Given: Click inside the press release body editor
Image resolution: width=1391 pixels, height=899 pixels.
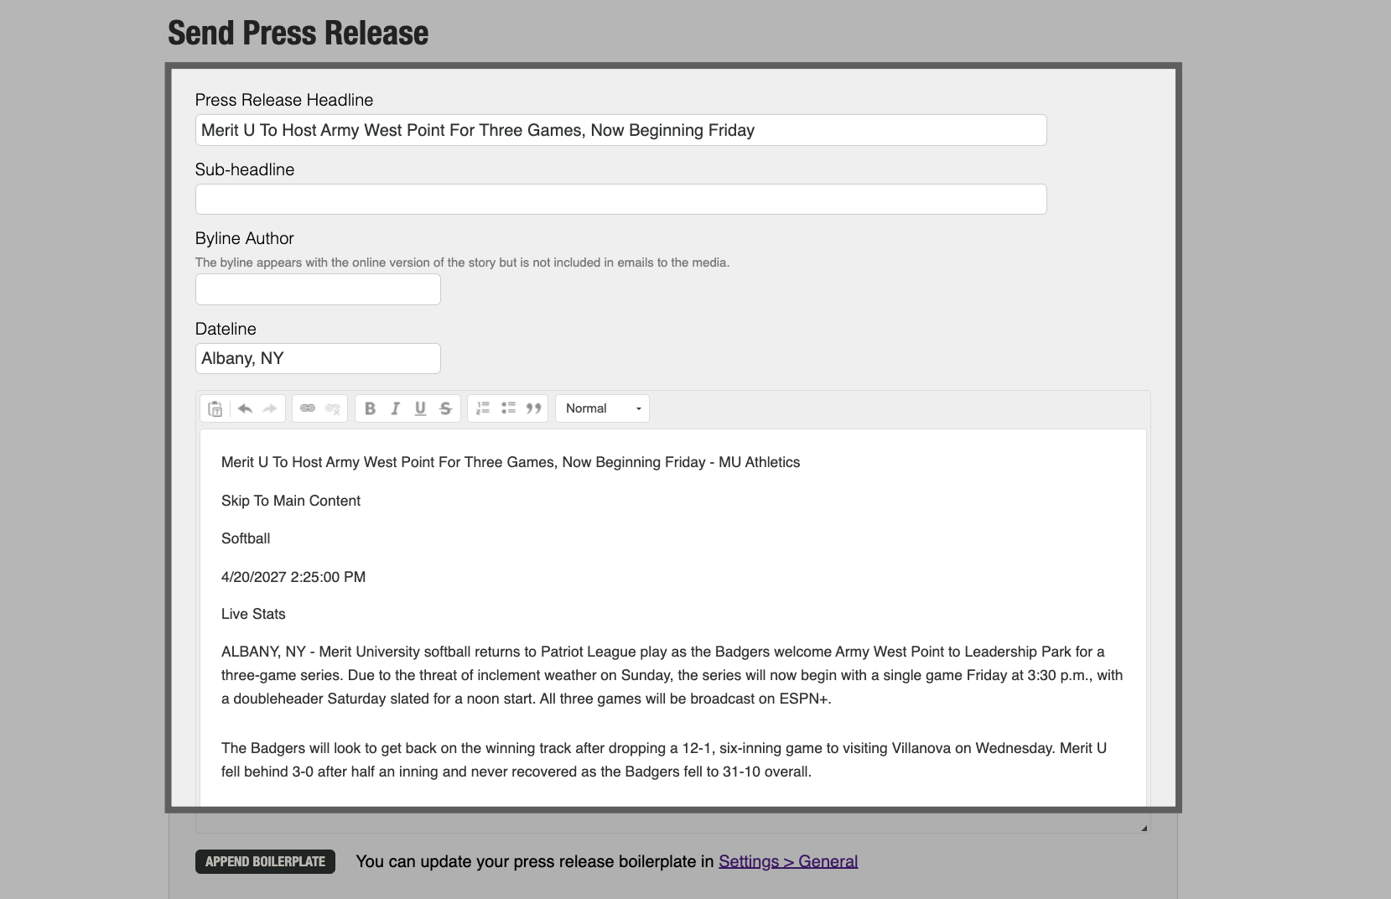Looking at the screenshot, I should pos(671,587).
